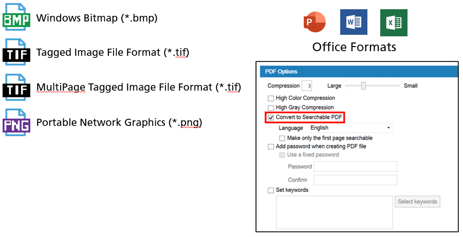Click the Confirm password field

coord(355,180)
